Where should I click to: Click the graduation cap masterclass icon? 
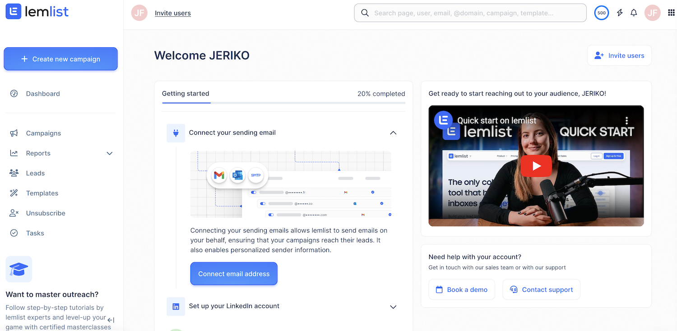pos(19,269)
